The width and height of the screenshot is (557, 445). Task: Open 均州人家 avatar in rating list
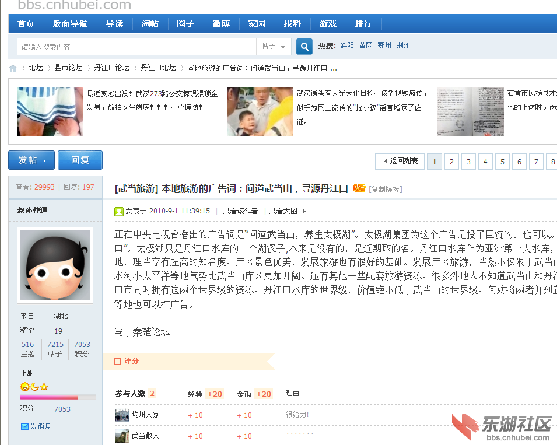tap(122, 415)
